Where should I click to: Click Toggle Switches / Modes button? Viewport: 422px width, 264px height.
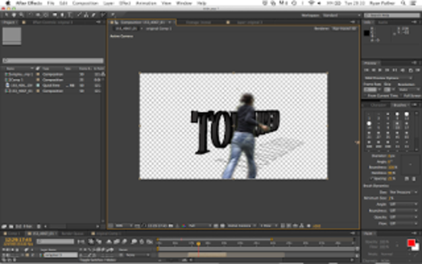[98, 260]
